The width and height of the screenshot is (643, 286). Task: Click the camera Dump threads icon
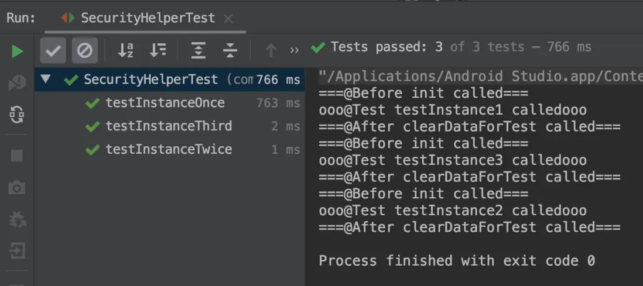click(17, 188)
